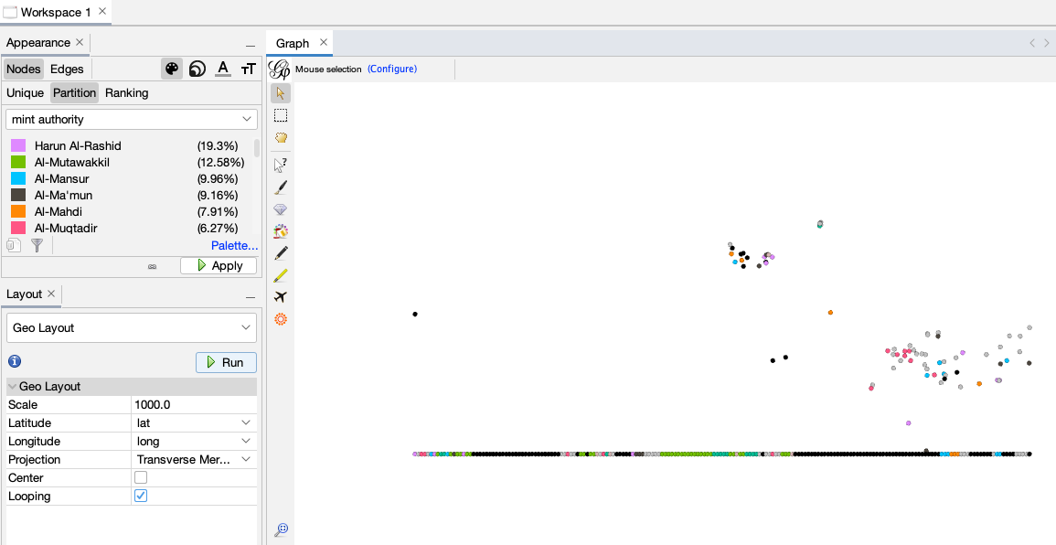Select the Node Pencil tool
Image resolution: width=1056 pixels, height=545 pixels.
tap(281, 252)
